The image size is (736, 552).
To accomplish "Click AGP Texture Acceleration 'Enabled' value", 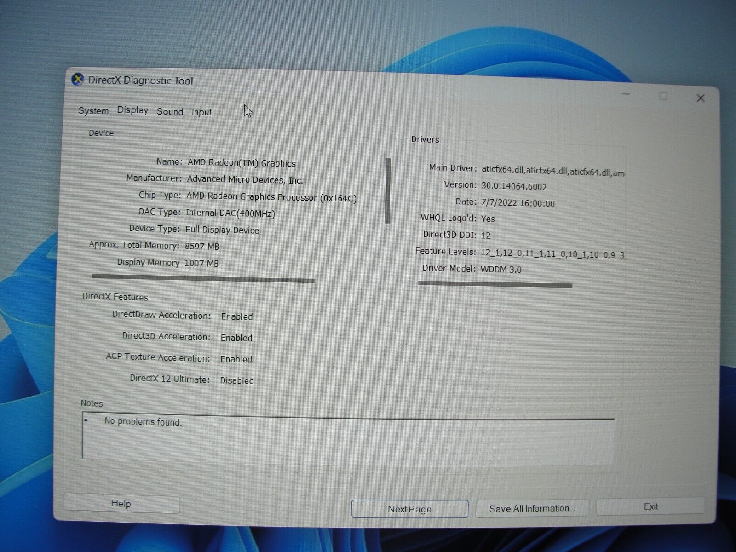I will [x=236, y=359].
